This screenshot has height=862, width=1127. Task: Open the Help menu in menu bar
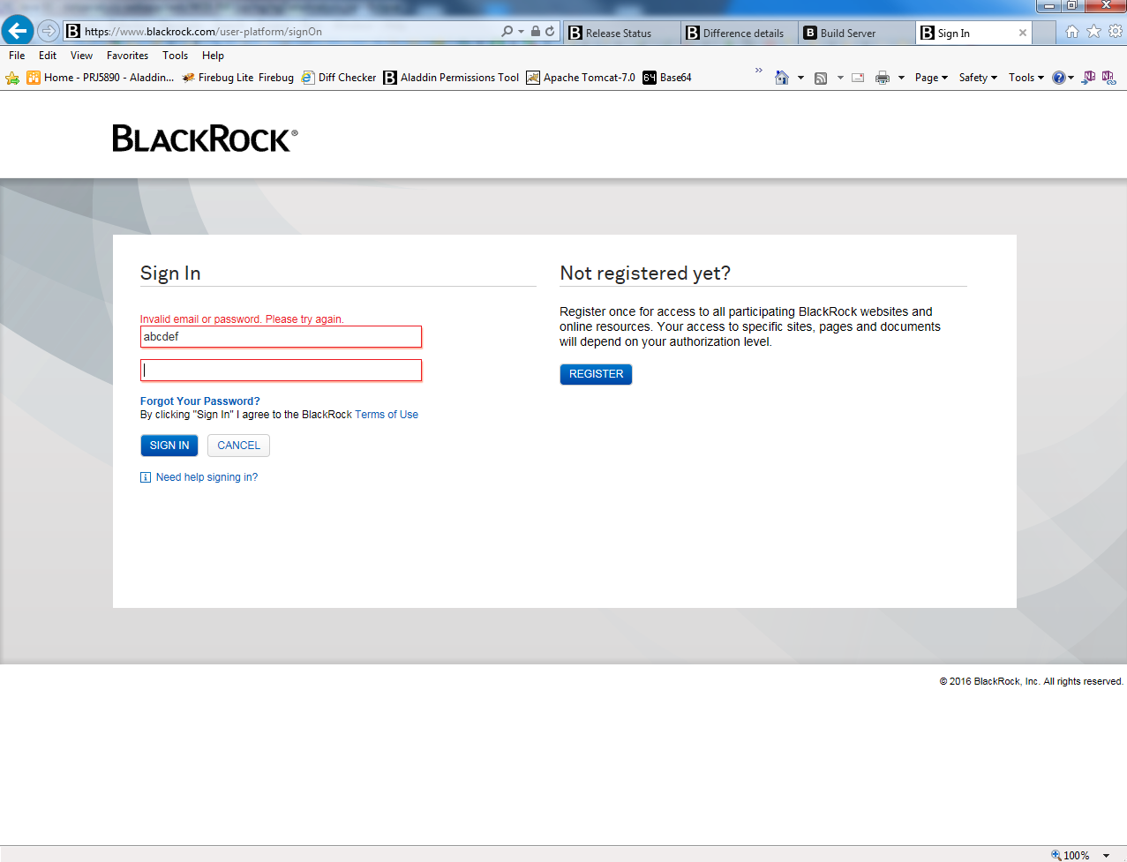coord(213,56)
